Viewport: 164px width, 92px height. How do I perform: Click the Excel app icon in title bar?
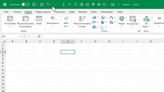[5, 5]
